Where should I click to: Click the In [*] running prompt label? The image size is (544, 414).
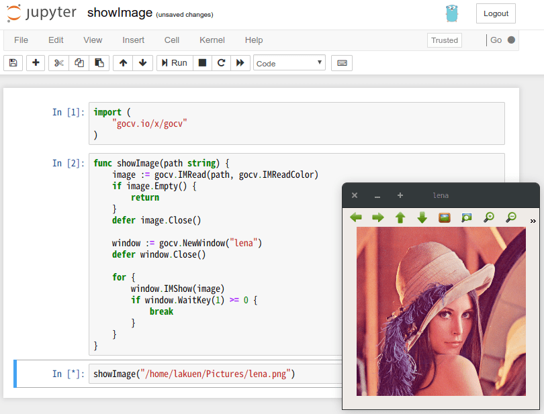coord(69,374)
